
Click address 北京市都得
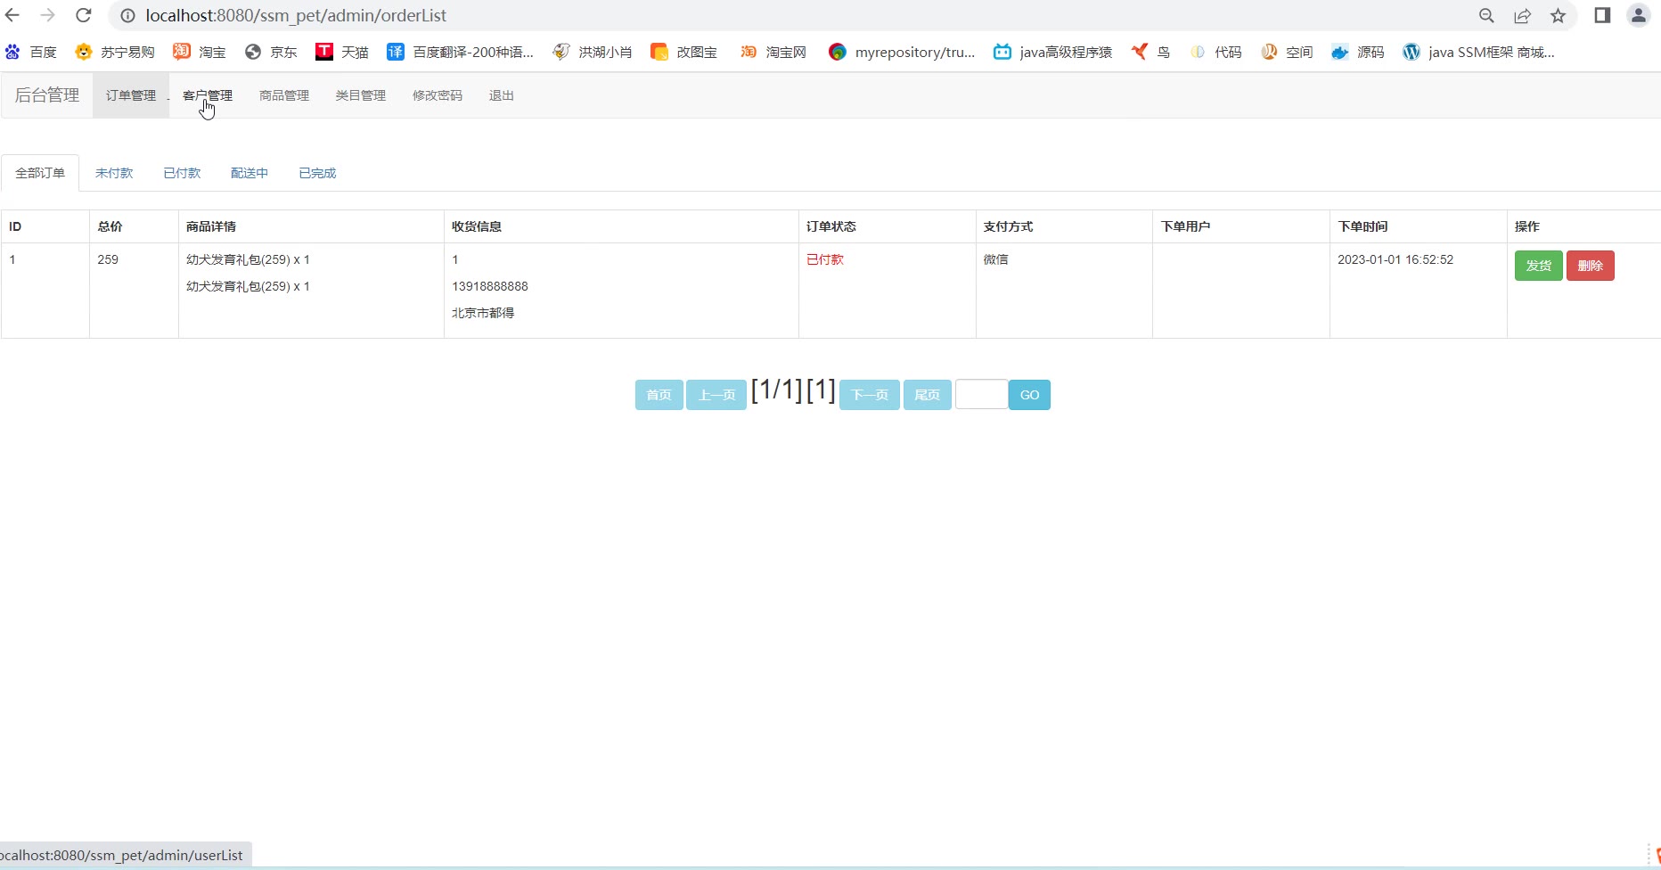483,313
